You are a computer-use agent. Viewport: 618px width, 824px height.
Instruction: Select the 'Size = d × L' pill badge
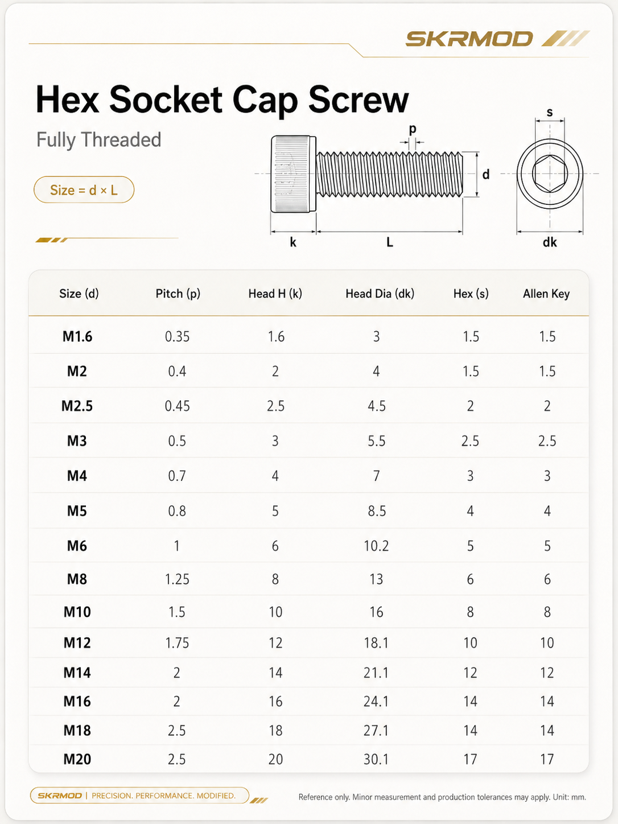point(84,190)
